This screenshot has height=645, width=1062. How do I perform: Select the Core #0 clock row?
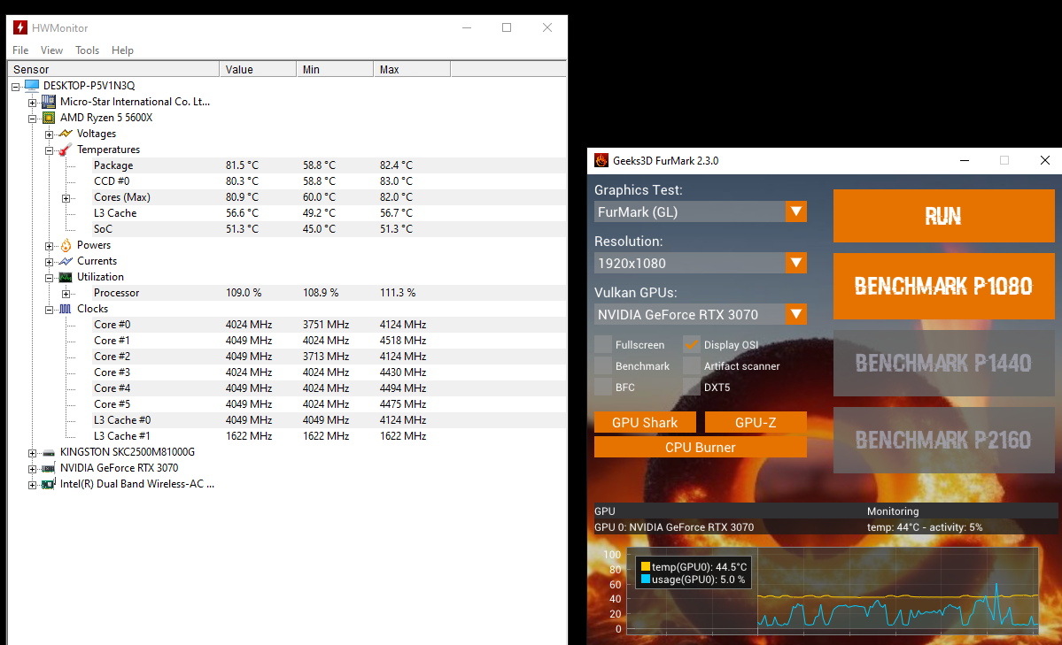329,324
